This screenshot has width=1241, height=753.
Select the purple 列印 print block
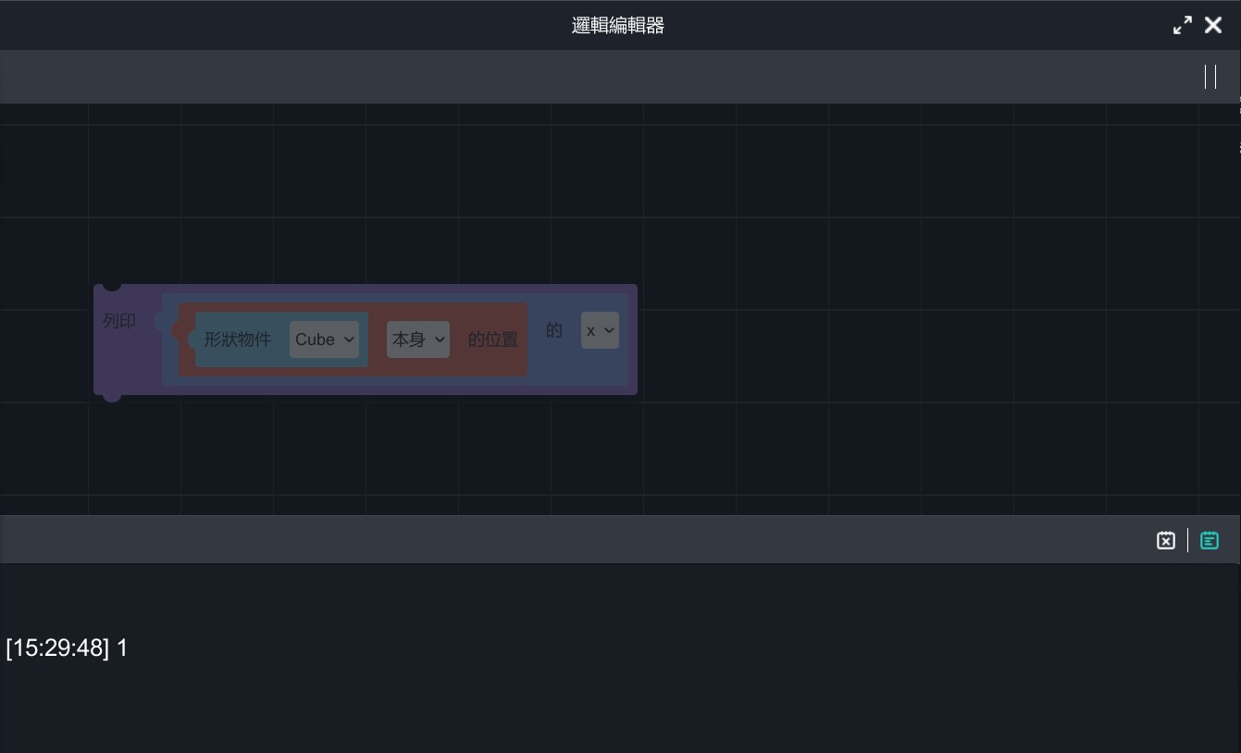point(120,321)
